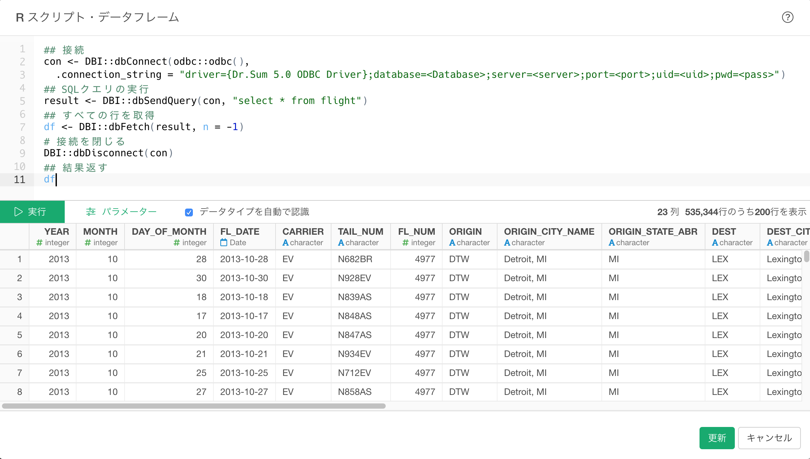This screenshot has height=459, width=810.
Task: Click date cell 2013-10-30
Action: 244,278
